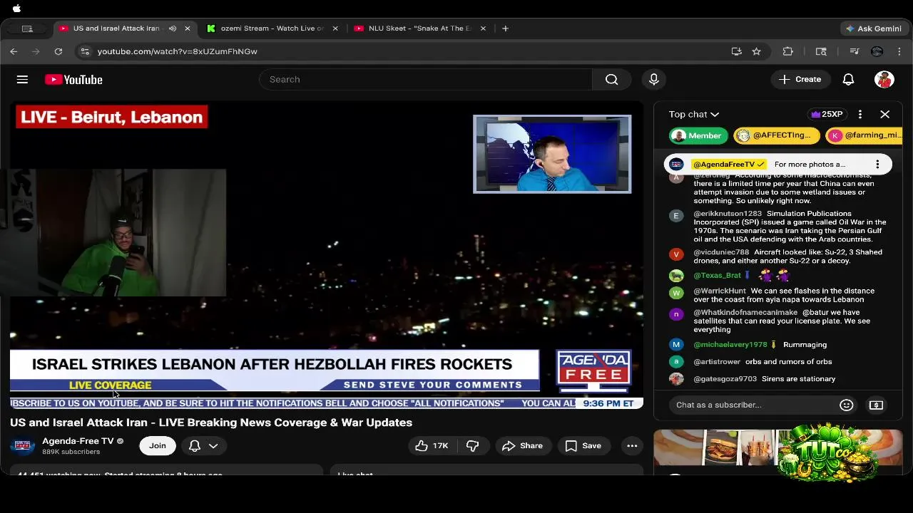Open the emoji picker in chat
Screen dimensions: 913x513
[x=846, y=405]
